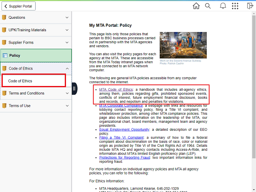This screenshot has height=192, width=256.
Task: Click the Second Avenue Subway photo
Action: tap(183, 45)
